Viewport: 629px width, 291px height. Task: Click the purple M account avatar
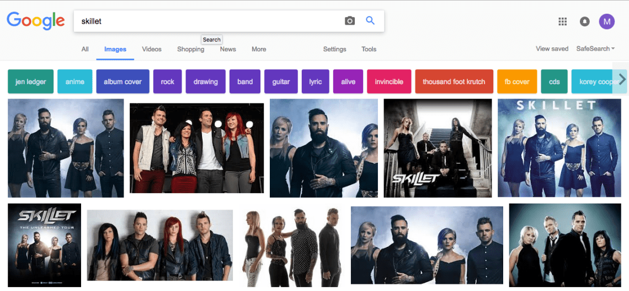tap(607, 21)
